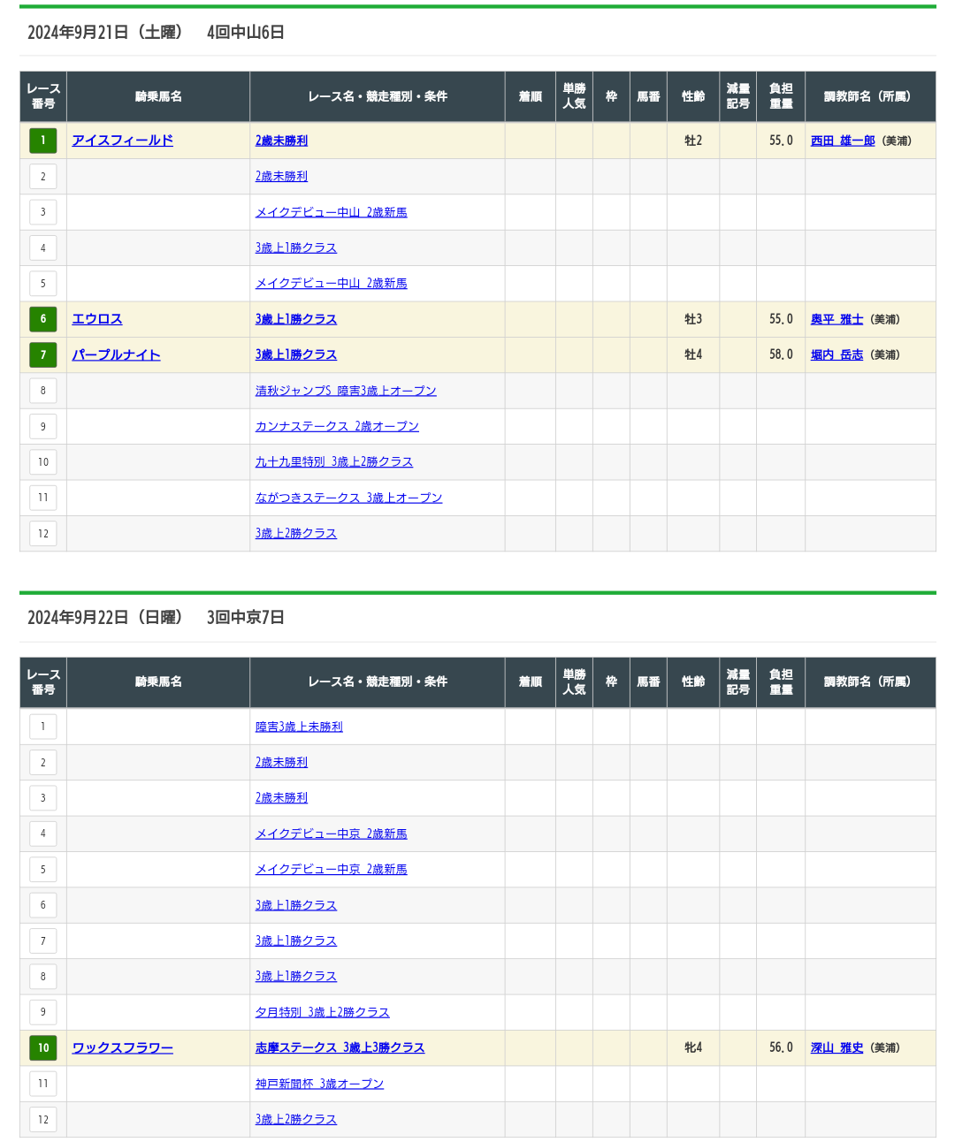Open 3歳上1勝クラス link in パープルナイト row
The width and height of the screenshot is (955, 1142).
click(296, 354)
